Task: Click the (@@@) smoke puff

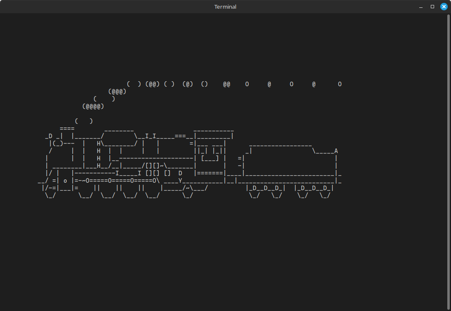Action: point(117,92)
